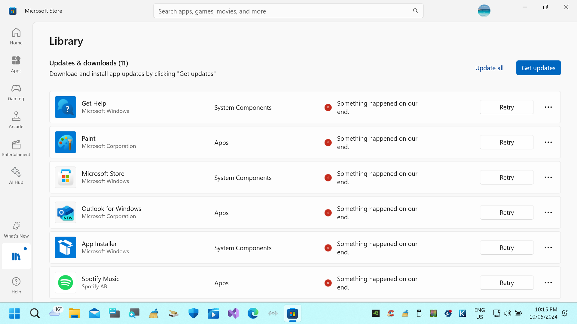This screenshot has height=324, width=577.
Task: Click the Get Help app name
Action: click(94, 103)
